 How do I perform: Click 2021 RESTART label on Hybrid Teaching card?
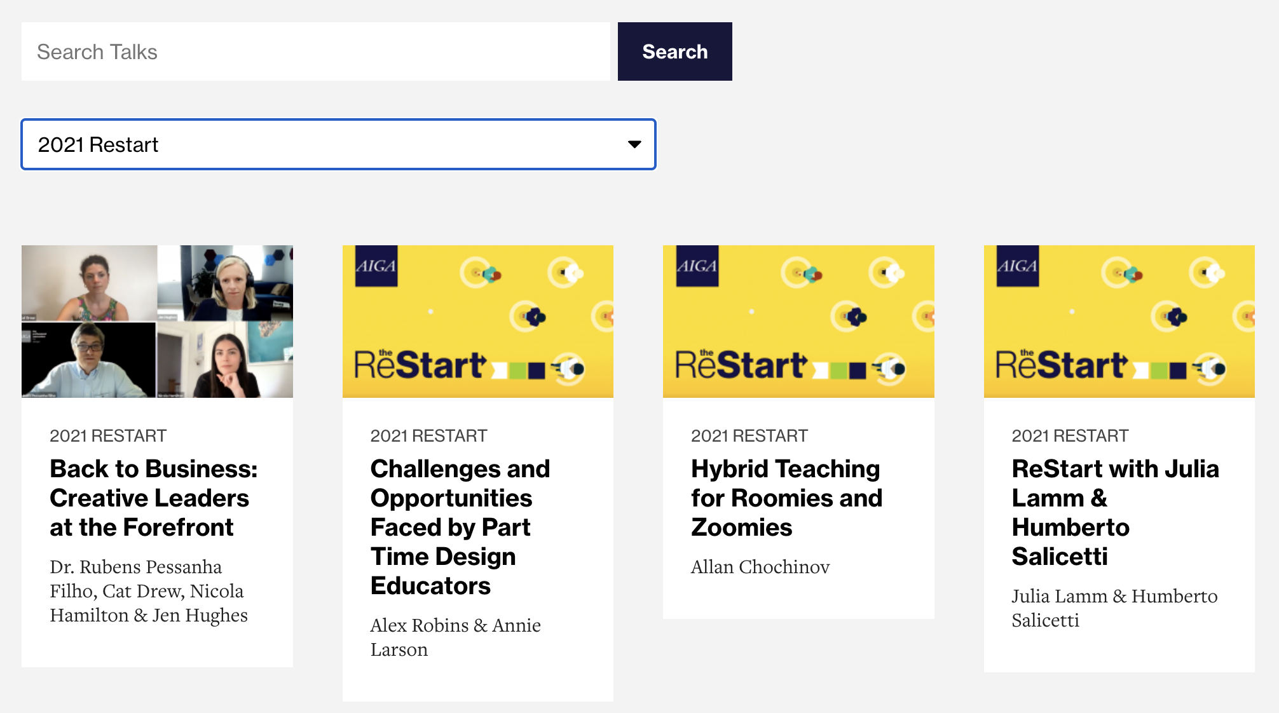749,436
